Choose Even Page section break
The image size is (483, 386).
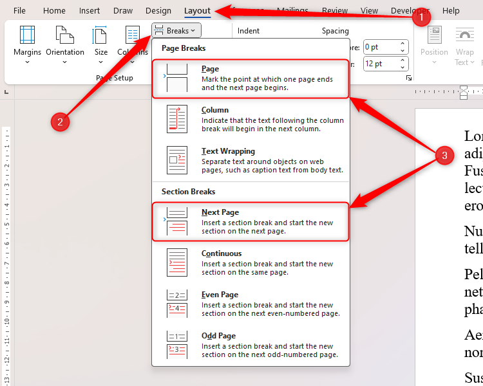pos(251,304)
